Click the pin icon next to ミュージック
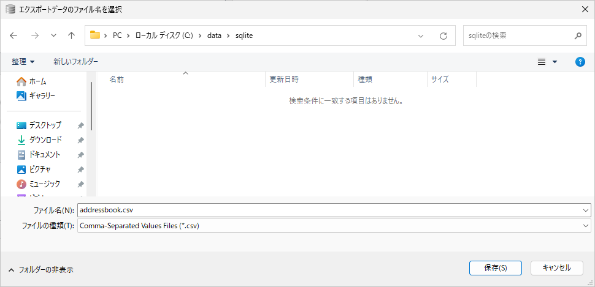This screenshot has width=595, height=287. point(81,184)
